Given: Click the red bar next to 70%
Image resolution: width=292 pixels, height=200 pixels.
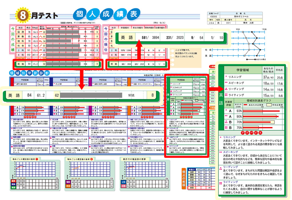Looking at the screenshot, I should click(257, 122).
